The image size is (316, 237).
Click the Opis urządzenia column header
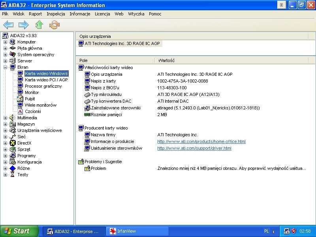click(x=192, y=36)
